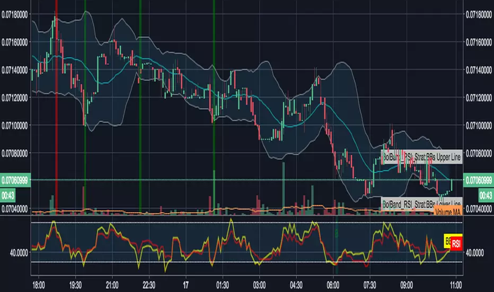Click 0.07040000 on the left price axis

(14, 209)
